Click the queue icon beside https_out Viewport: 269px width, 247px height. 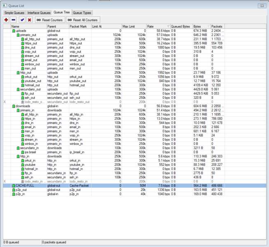23,43
